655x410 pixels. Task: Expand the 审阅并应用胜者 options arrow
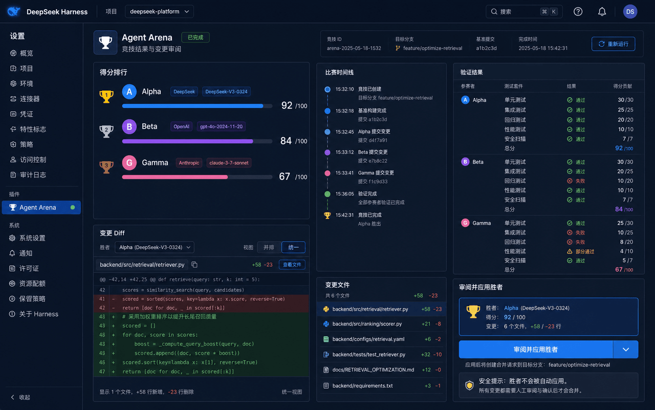[626, 350]
